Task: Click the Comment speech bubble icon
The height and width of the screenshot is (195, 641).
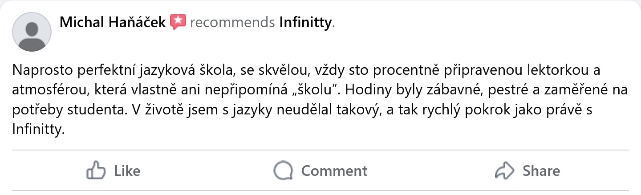Action: point(284,171)
